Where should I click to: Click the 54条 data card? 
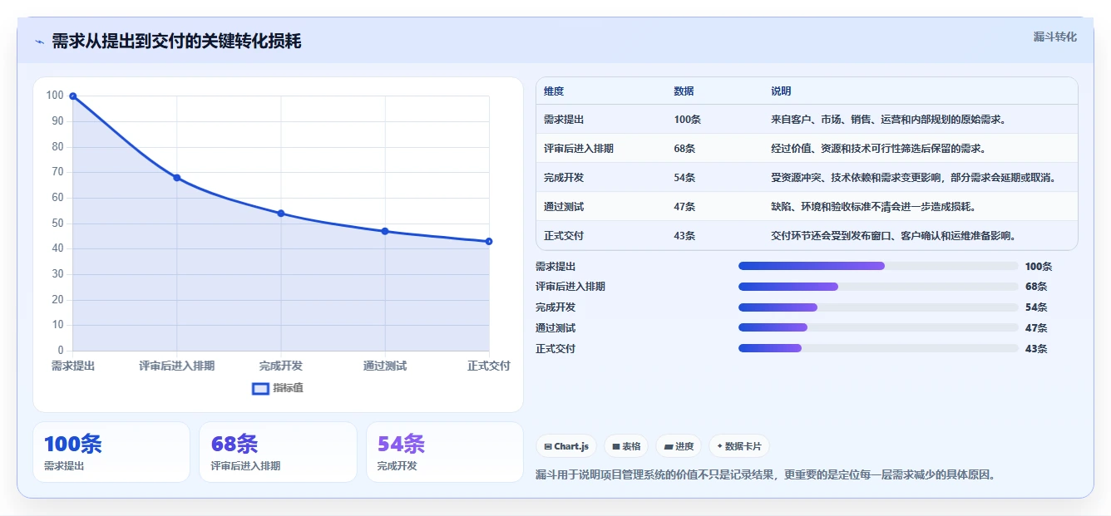tap(445, 452)
